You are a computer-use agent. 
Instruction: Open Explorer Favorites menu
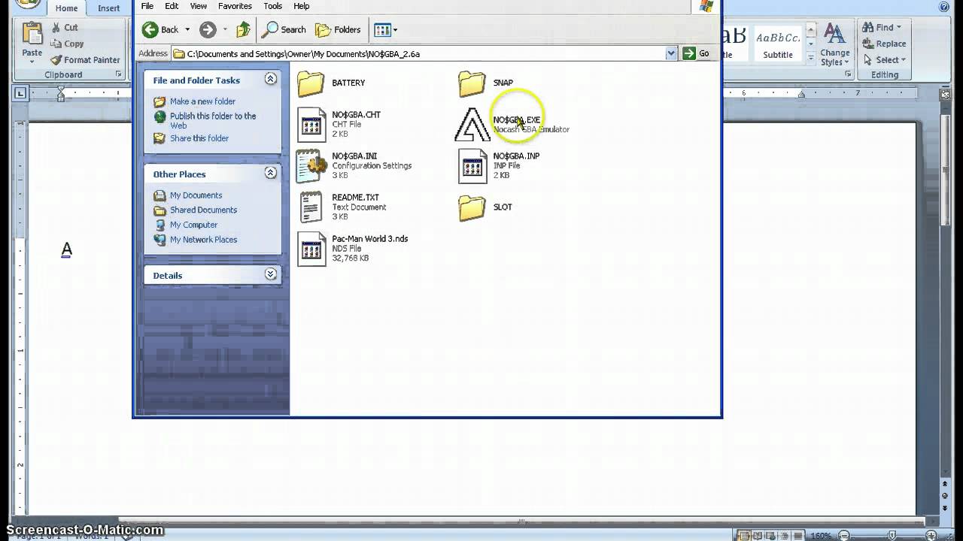(x=235, y=6)
